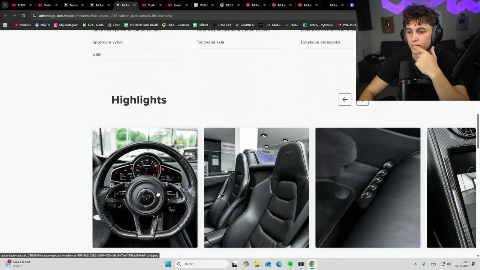Click the site information icon in address bar
Screen dimensions: 480x270
(34, 16)
